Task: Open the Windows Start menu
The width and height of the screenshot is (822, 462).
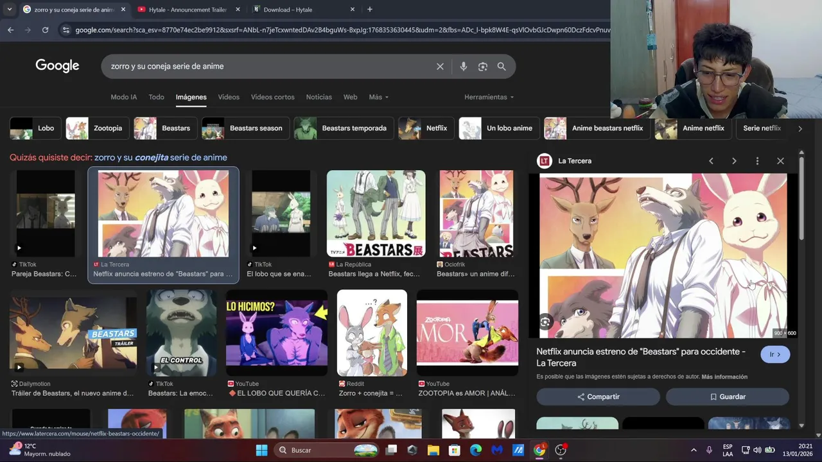Action: (x=261, y=450)
